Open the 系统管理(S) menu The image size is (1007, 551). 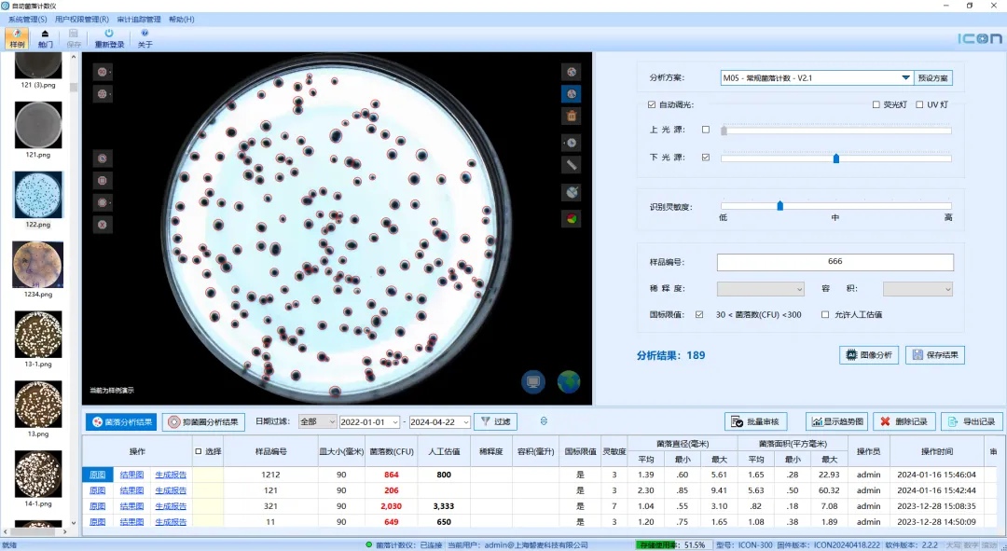pyautogui.click(x=27, y=19)
